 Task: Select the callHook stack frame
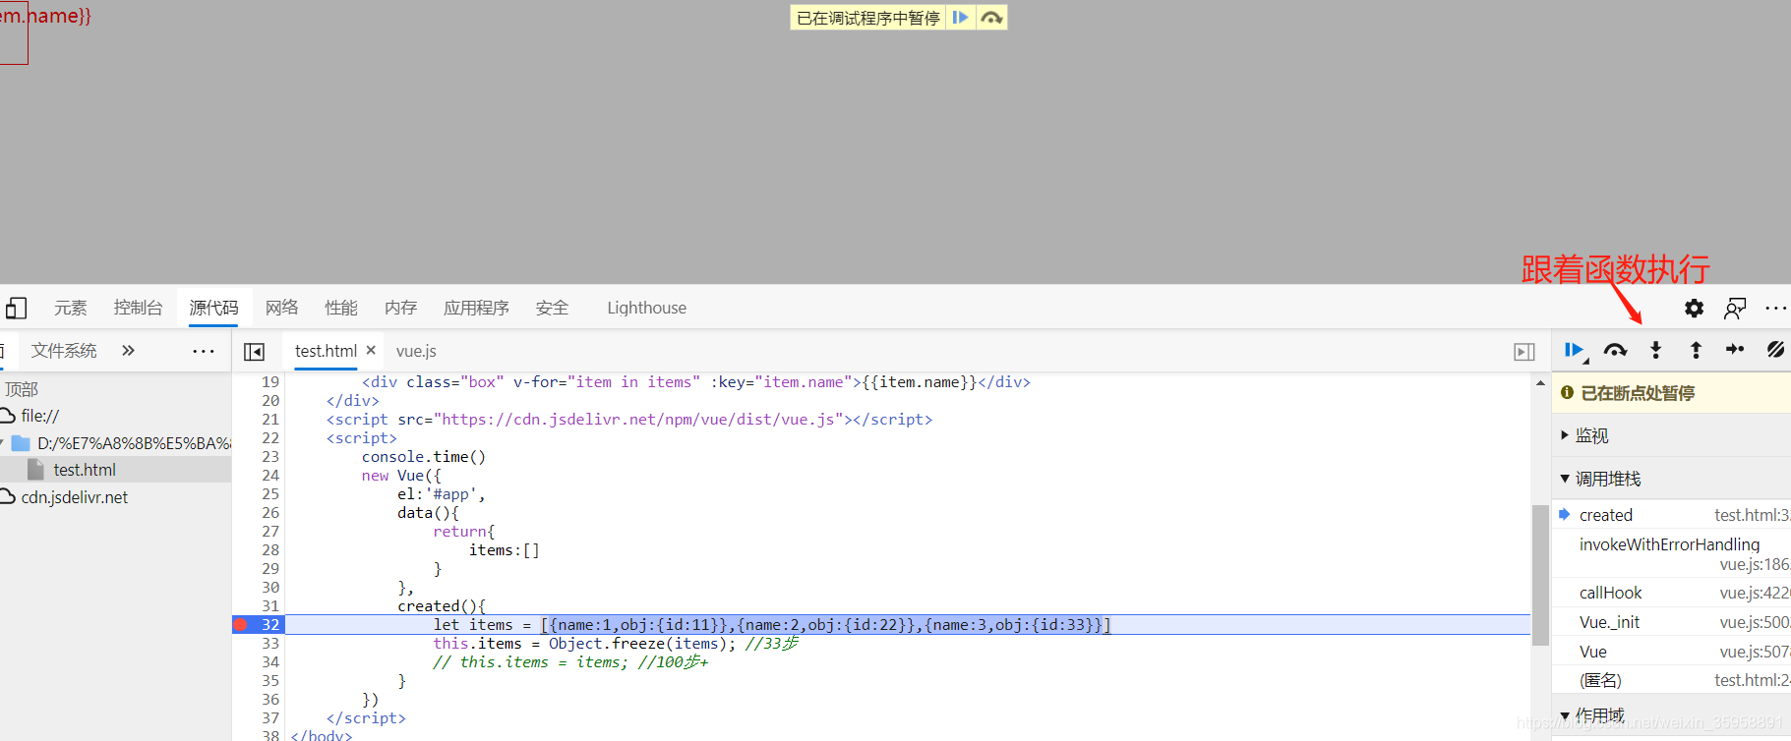tap(1671, 593)
